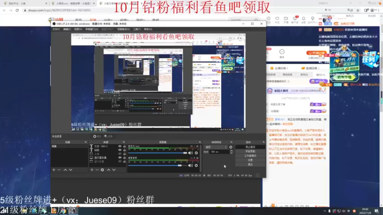Image resolution: width=383 pixels, height=215 pixels.
Task: Remove the selected scene with the minus icon
Action: (x=59, y=170)
